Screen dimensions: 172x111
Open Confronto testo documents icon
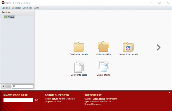[79, 67]
